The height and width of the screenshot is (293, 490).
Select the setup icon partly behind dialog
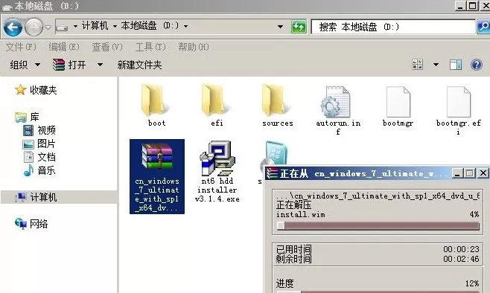[274, 153]
